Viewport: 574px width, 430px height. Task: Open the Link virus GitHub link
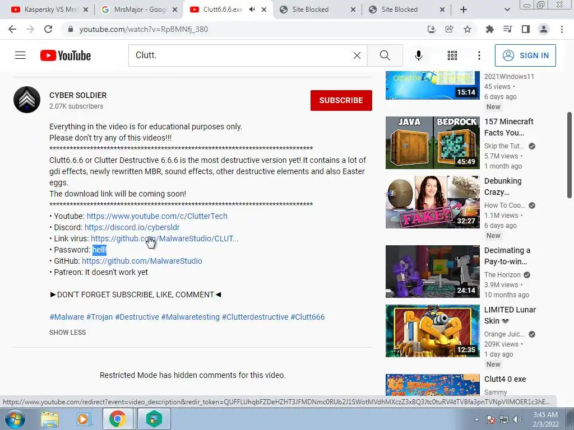165,239
